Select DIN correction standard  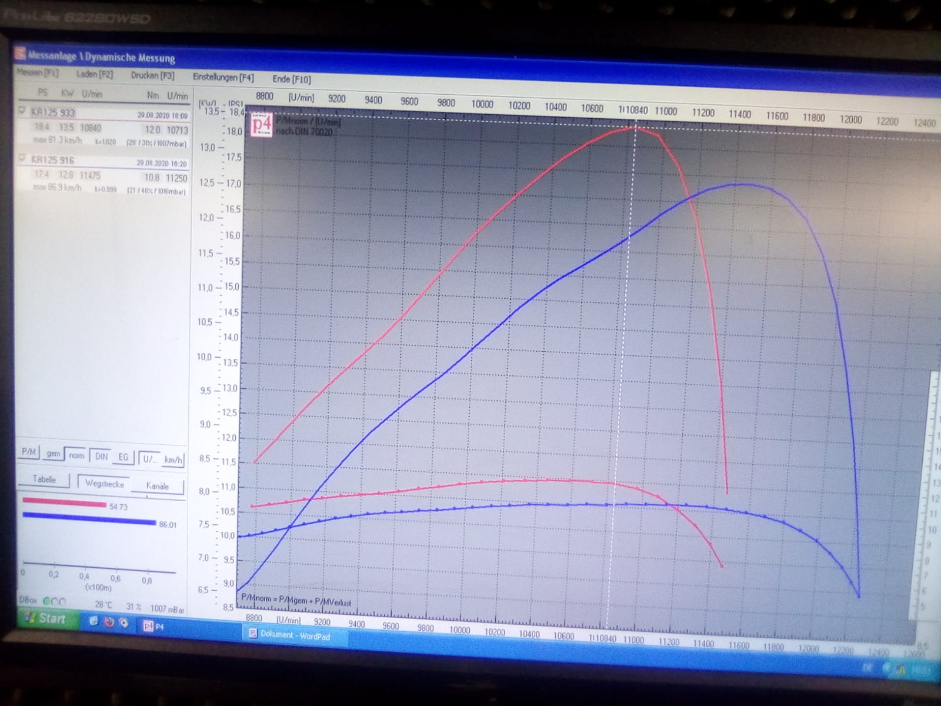pyautogui.click(x=101, y=457)
